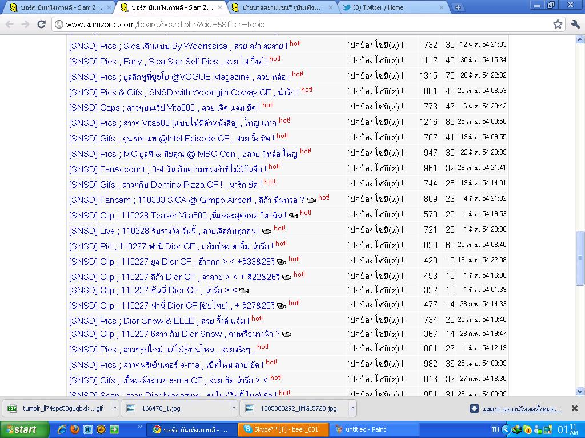Open FanAccount 3-4 วัน topic
Viewport: 585px width, 438px height.
[167, 169]
